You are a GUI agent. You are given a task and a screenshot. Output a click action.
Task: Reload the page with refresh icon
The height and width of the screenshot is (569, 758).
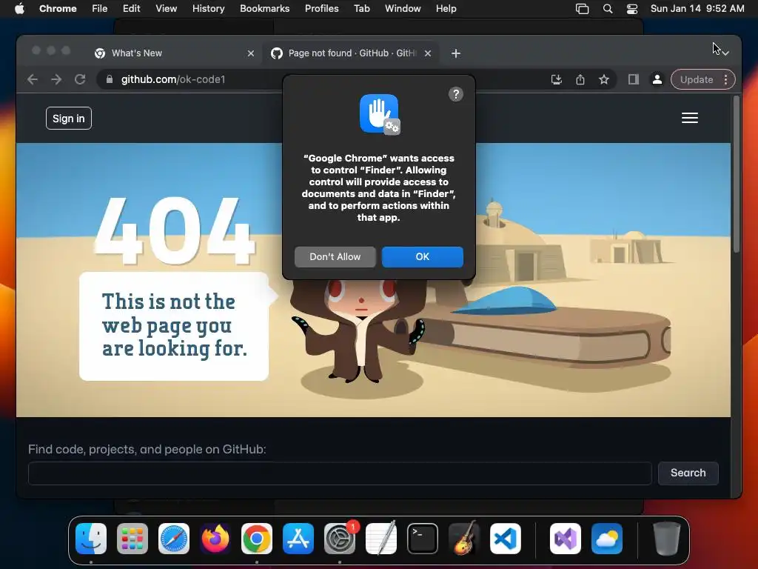(x=80, y=79)
